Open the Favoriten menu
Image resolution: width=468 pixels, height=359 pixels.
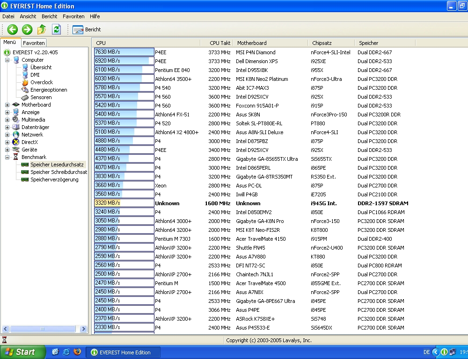(73, 16)
